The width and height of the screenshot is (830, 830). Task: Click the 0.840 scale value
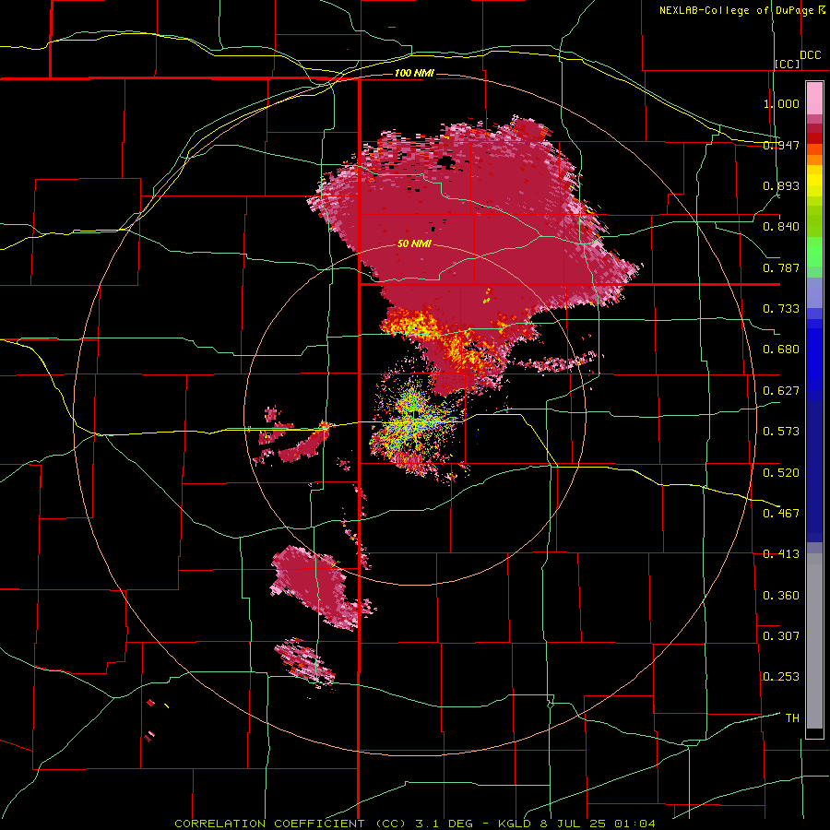click(781, 227)
